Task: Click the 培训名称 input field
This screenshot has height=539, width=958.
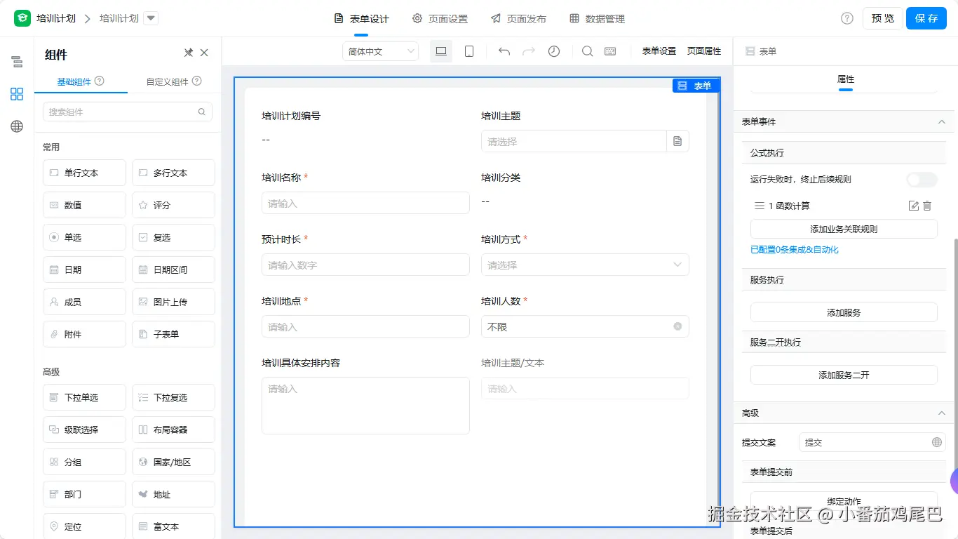Action: [x=365, y=203]
